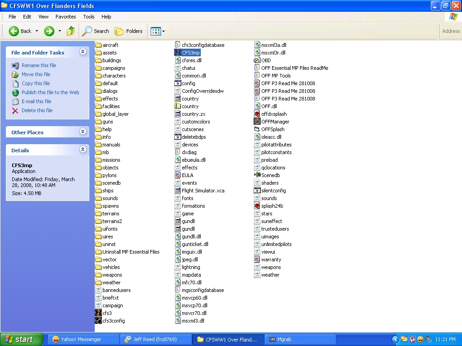Select the silentconfig file

point(270,191)
